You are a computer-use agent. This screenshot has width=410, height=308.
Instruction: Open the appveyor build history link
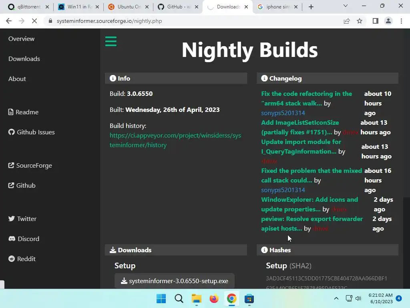pos(175,140)
